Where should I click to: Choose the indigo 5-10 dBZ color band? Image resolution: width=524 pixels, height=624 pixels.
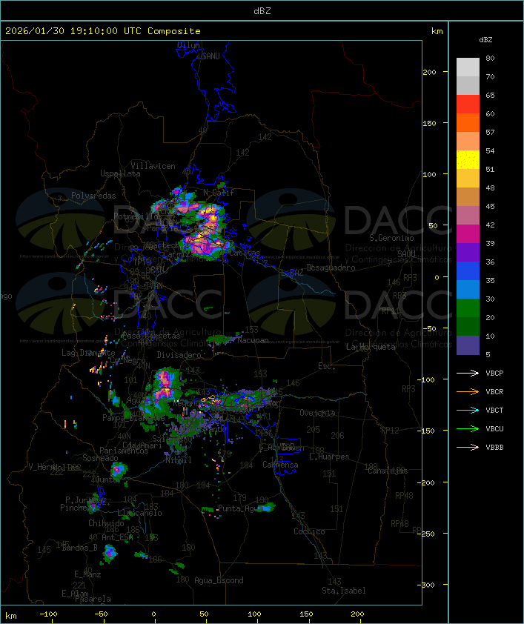(x=468, y=345)
